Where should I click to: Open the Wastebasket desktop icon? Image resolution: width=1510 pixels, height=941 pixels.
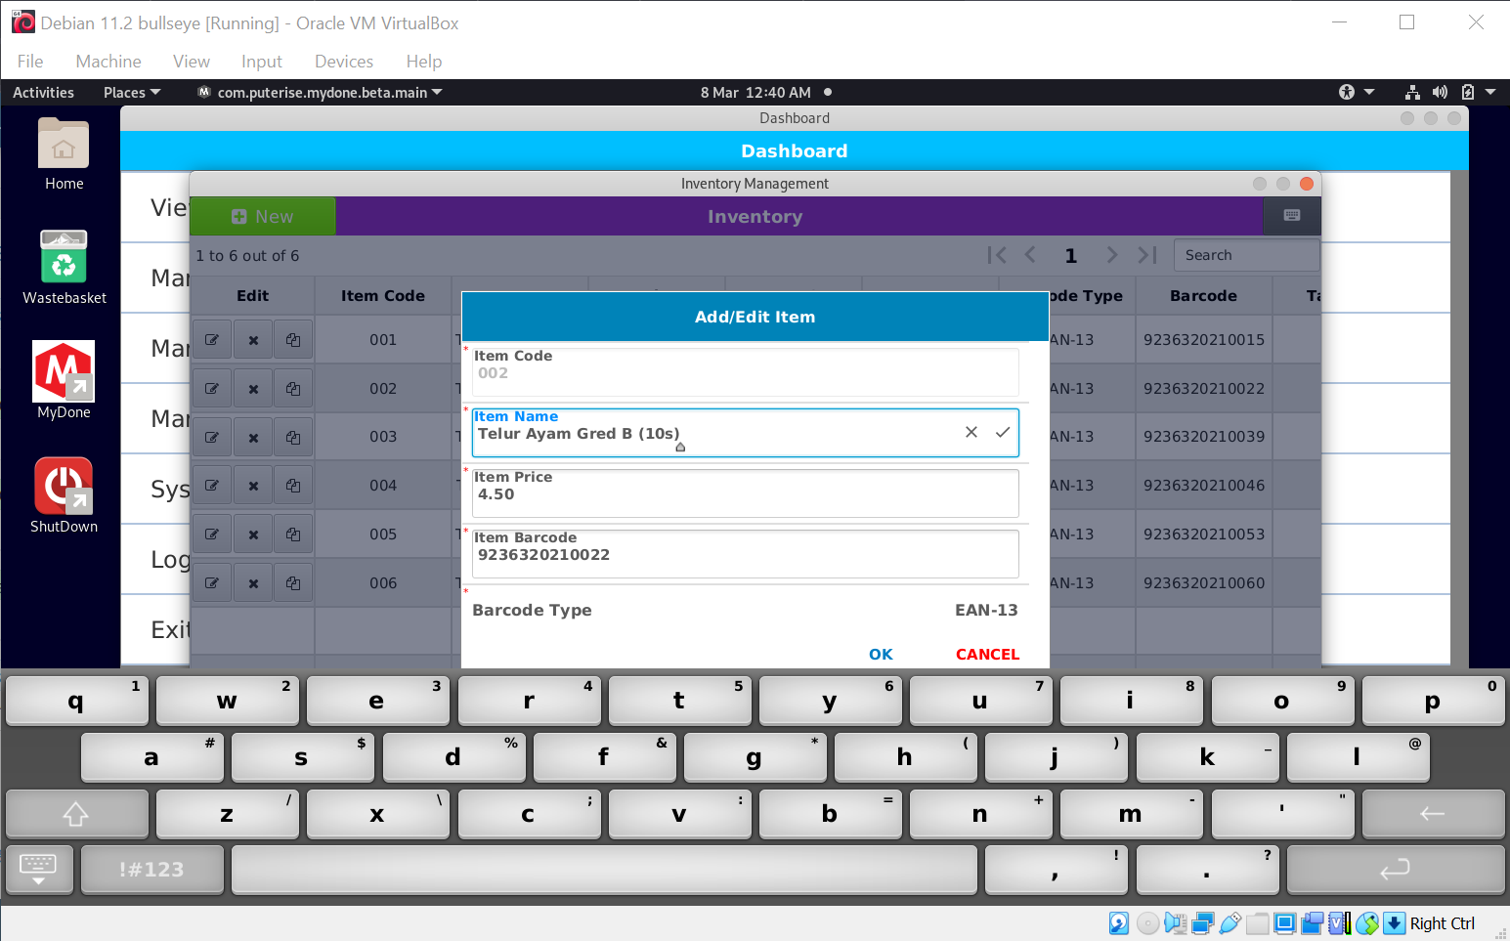[65, 267]
